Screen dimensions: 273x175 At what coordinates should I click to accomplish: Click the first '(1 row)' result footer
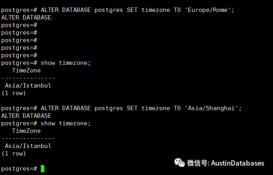click(x=14, y=93)
